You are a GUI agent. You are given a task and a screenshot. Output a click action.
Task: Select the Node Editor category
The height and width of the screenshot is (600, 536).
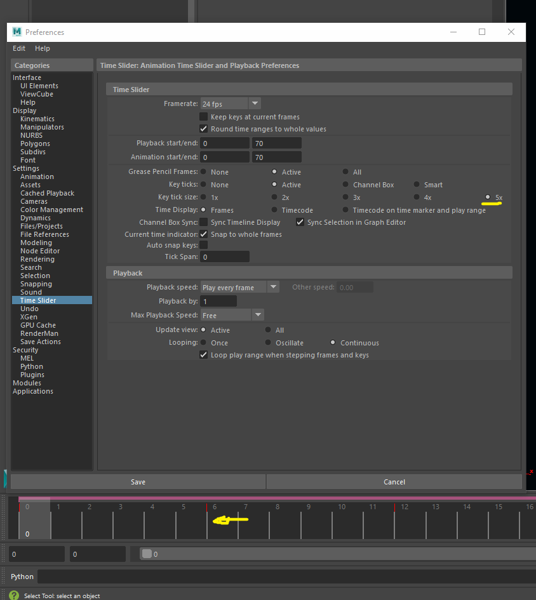coord(40,251)
